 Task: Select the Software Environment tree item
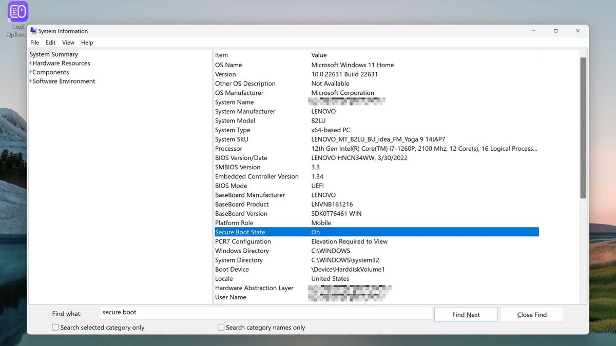(64, 82)
